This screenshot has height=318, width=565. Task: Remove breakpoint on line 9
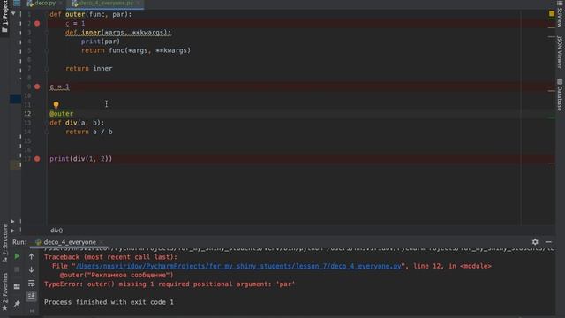click(x=37, y=87)
